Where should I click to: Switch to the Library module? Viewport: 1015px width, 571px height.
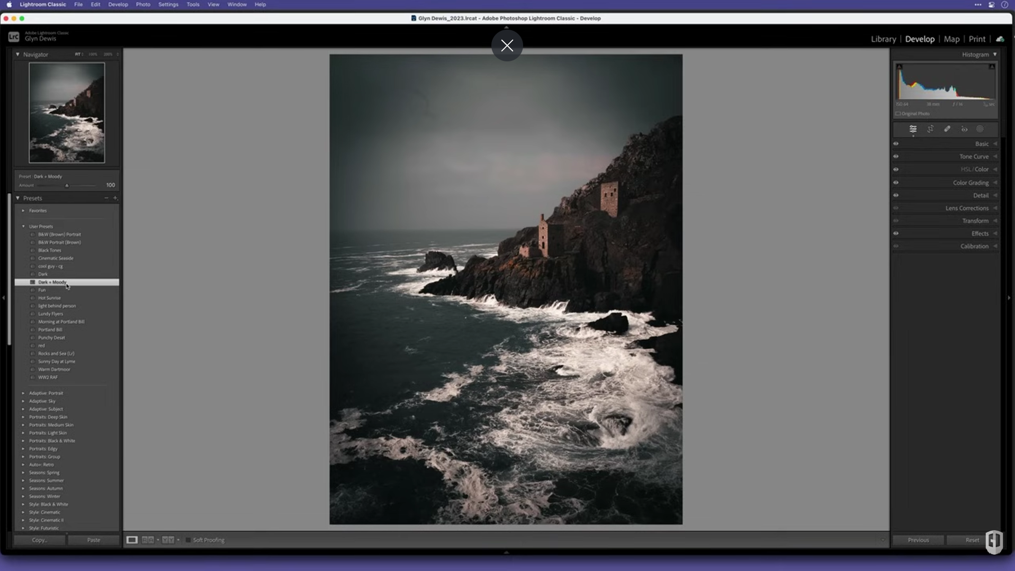point(883,39)
